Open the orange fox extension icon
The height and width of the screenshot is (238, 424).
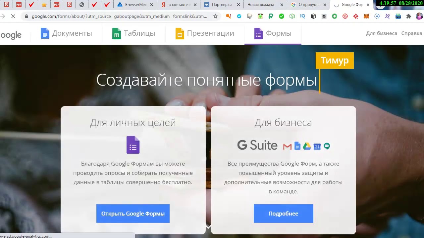tap(366, 16)
